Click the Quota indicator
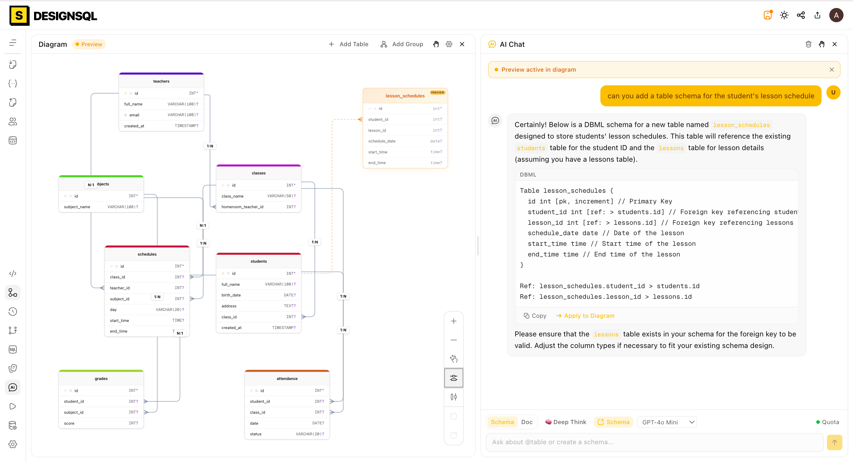 [x=827, y=422]
